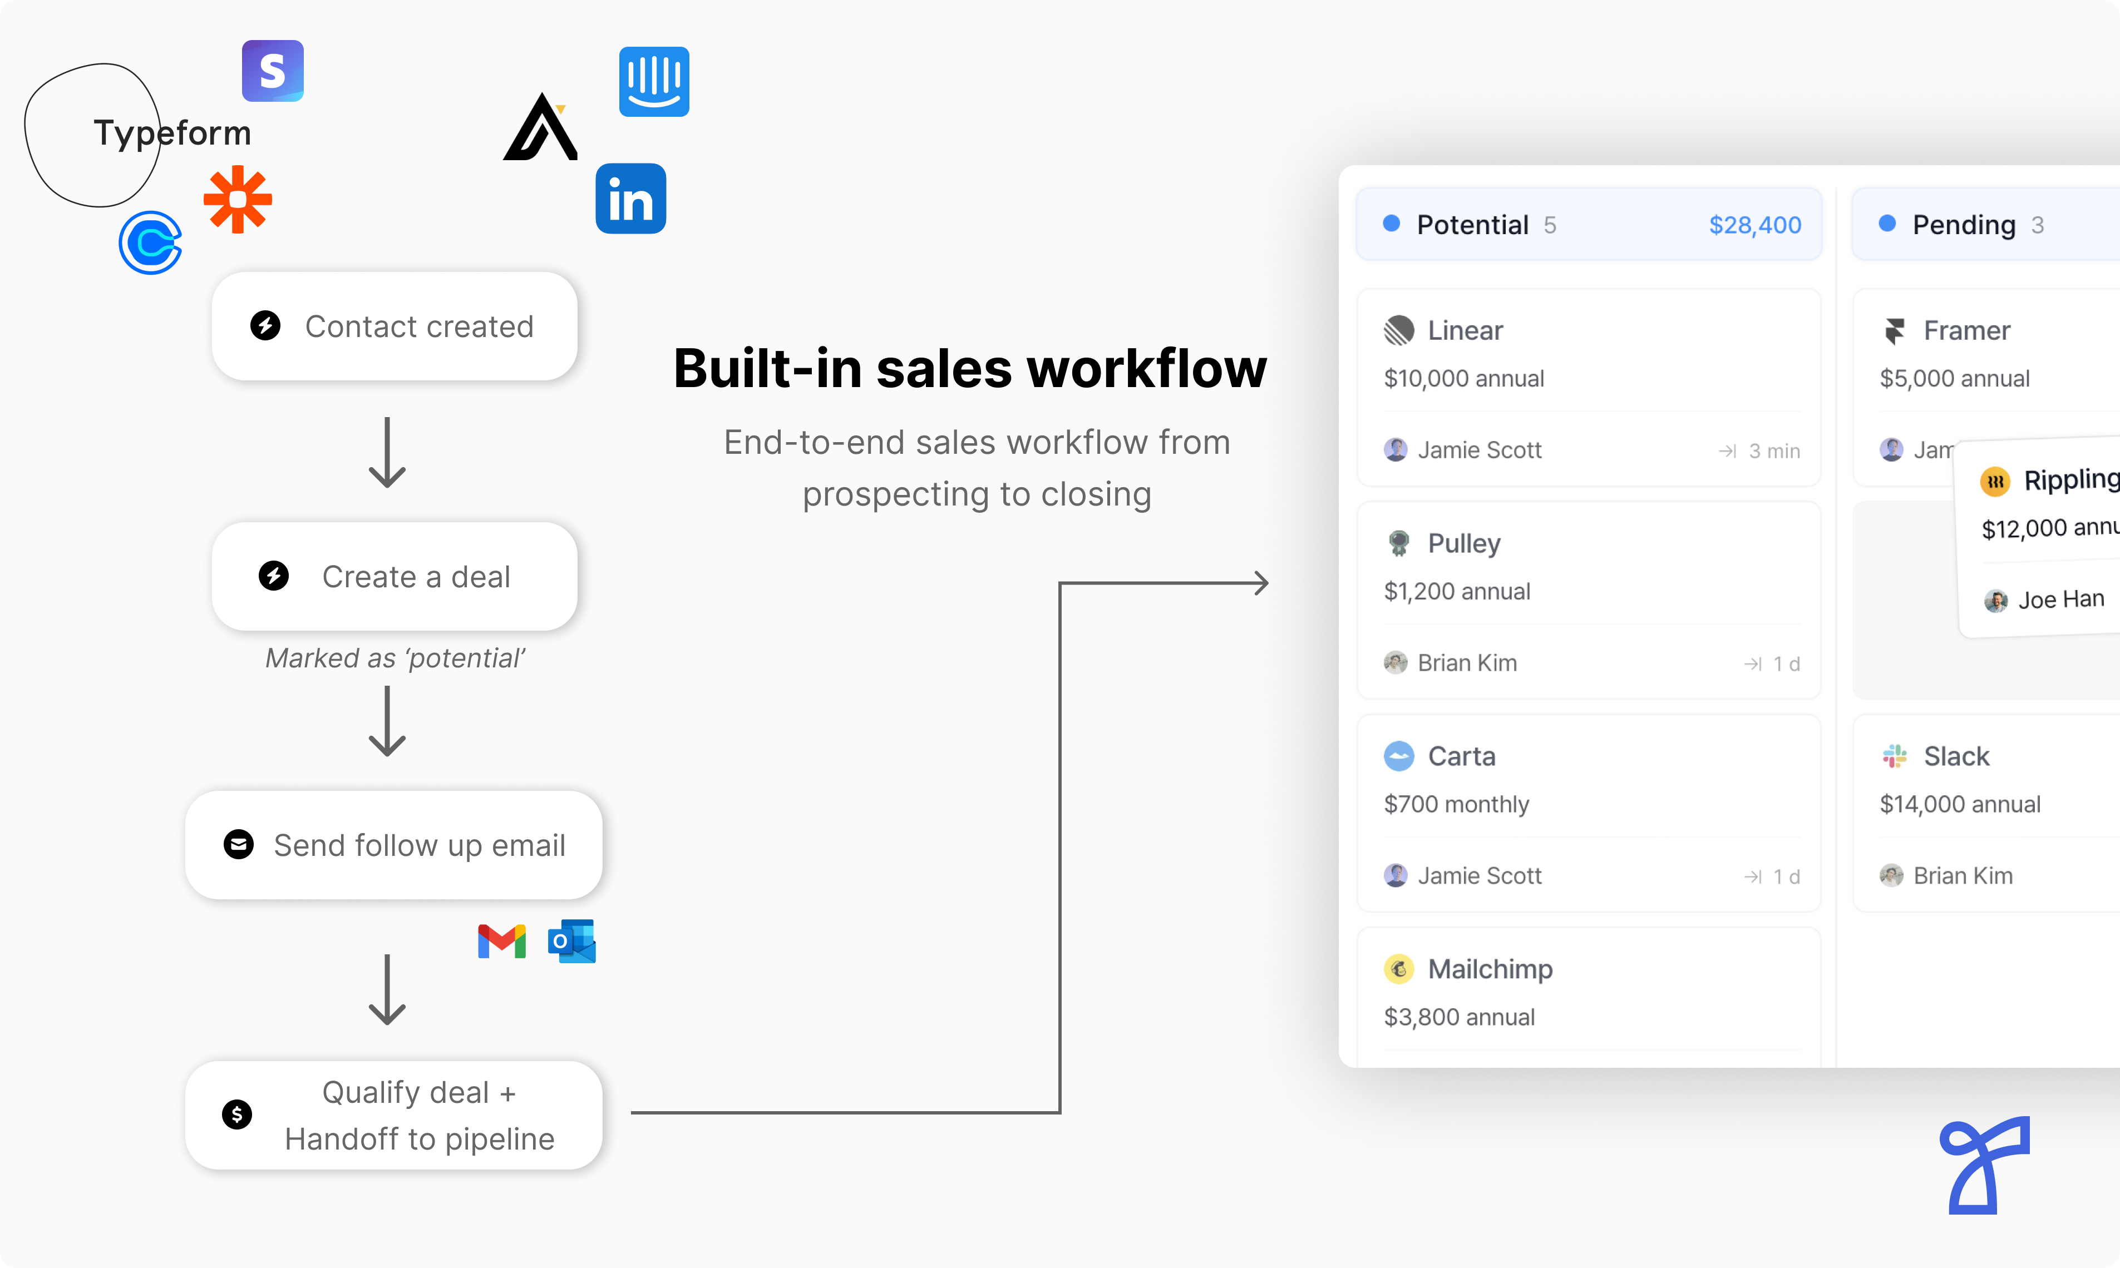
Task: Click Jamie Scott on Carta card
Action: [x=1479, y=876]
